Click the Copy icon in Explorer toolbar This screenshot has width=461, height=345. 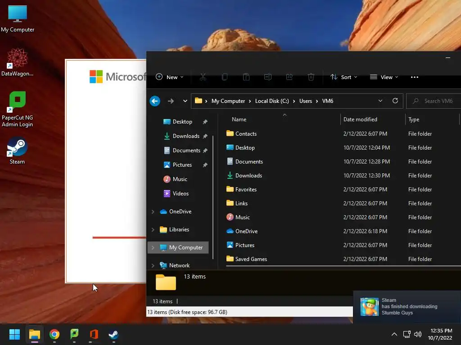(x=225, y=77)
